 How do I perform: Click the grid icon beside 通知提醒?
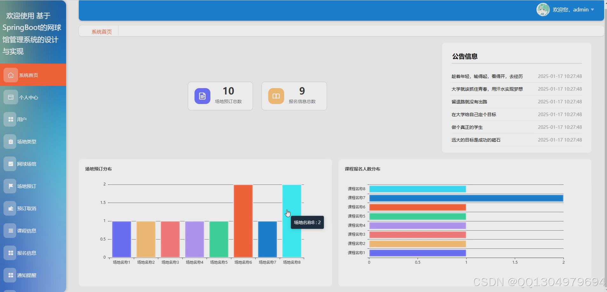(x=10, y=275)
